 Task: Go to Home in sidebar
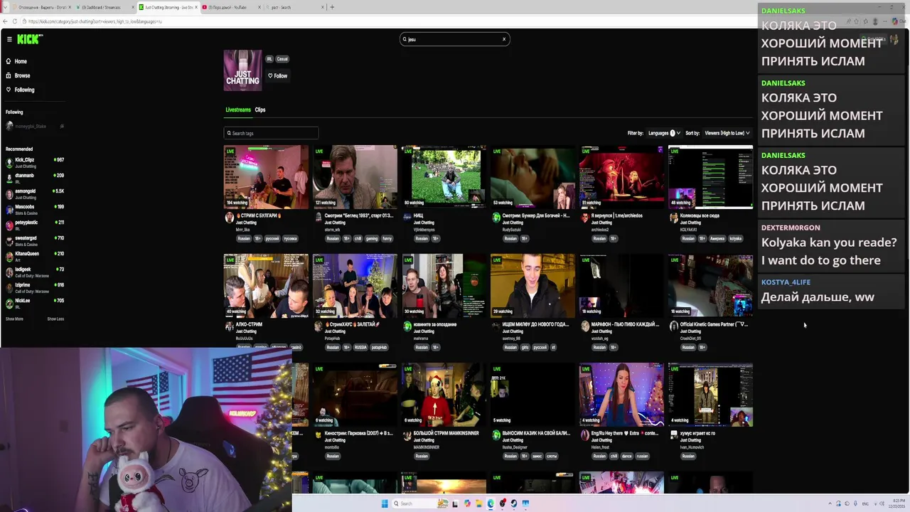pyautogui.click(x=17, y=61)
